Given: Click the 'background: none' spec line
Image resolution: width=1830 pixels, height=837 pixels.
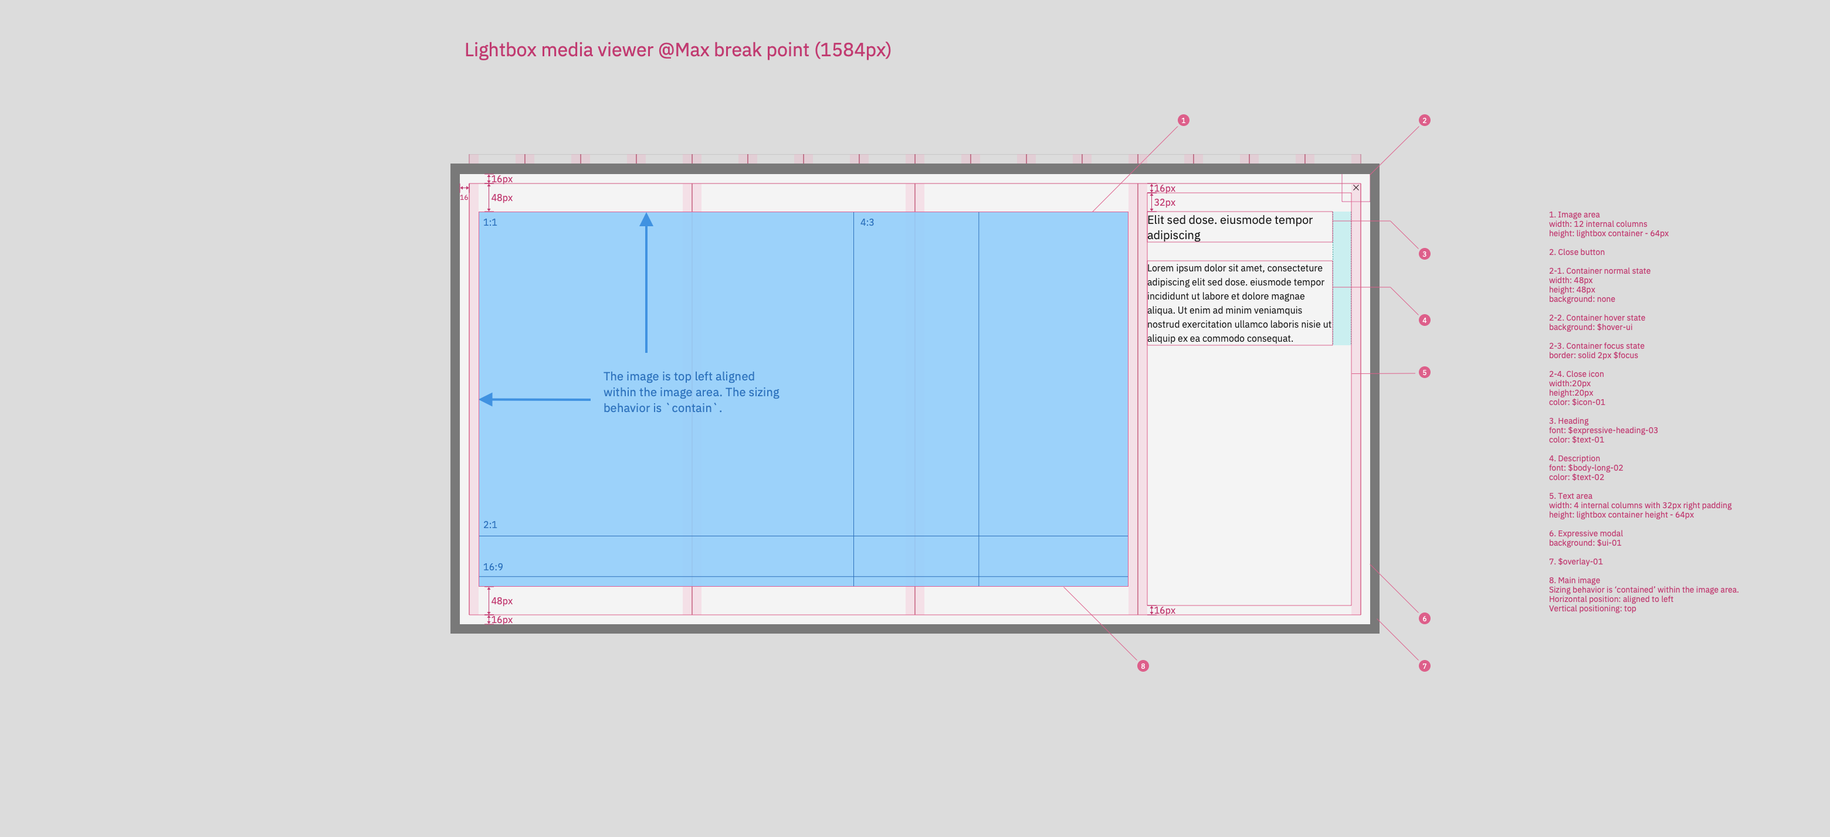Looking at the screenshot, I should pos(1581,299).
